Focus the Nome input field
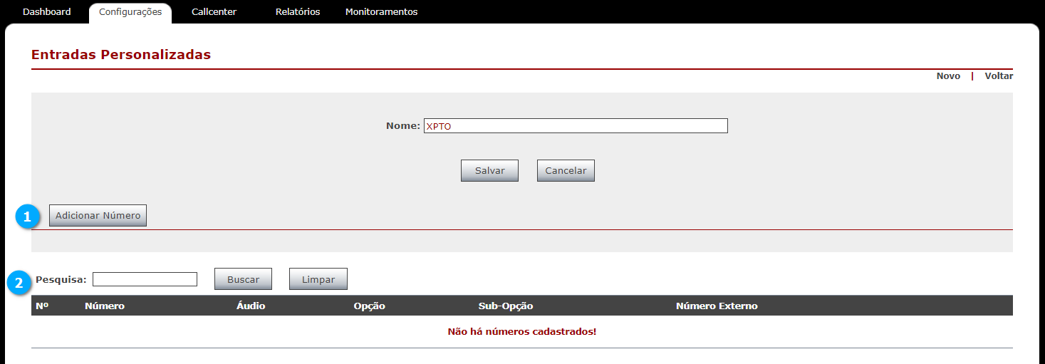 [576, 126]
